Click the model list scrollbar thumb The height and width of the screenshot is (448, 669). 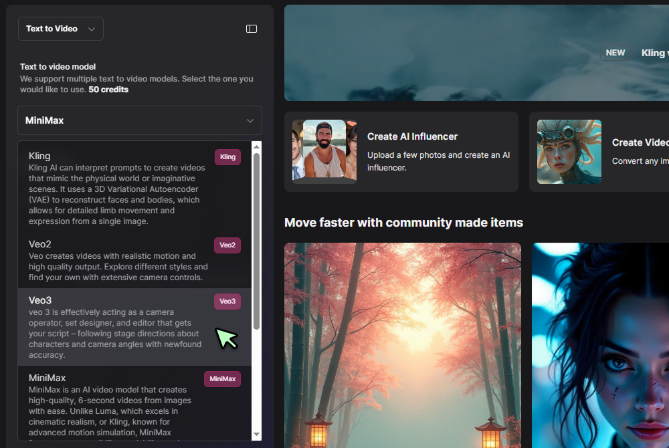[256, 241]
